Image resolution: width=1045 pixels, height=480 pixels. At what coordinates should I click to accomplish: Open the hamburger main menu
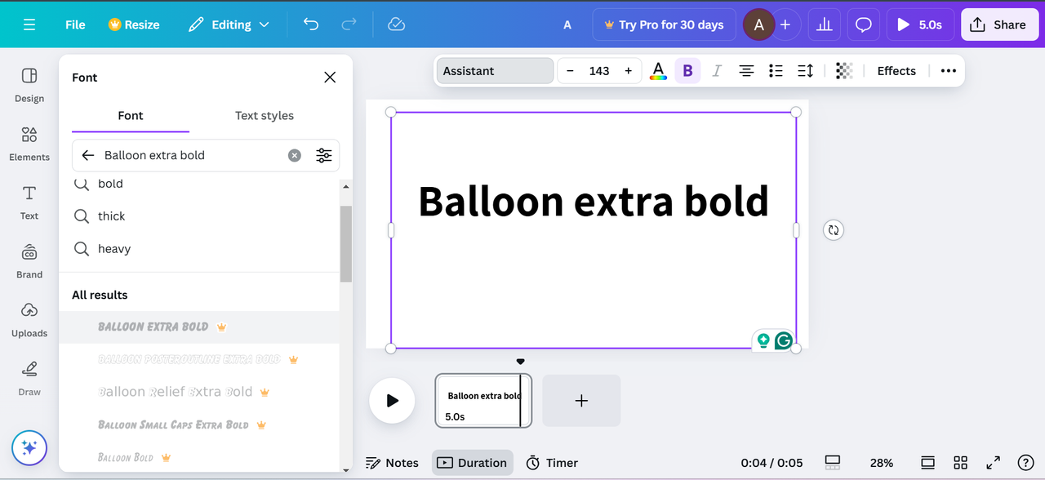pyautogui.click(x=29, y=24)
